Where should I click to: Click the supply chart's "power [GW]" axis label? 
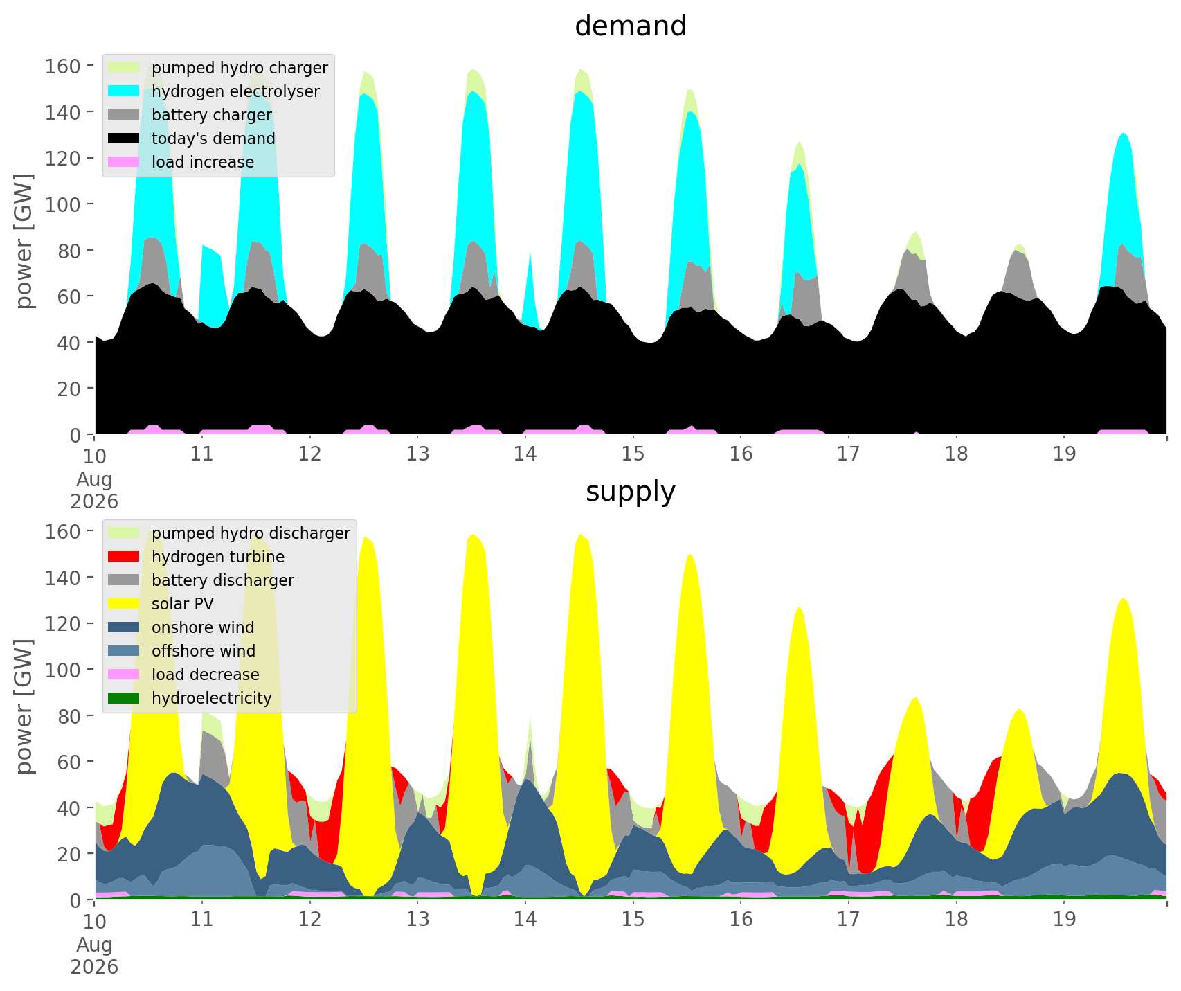click(25, 707)
